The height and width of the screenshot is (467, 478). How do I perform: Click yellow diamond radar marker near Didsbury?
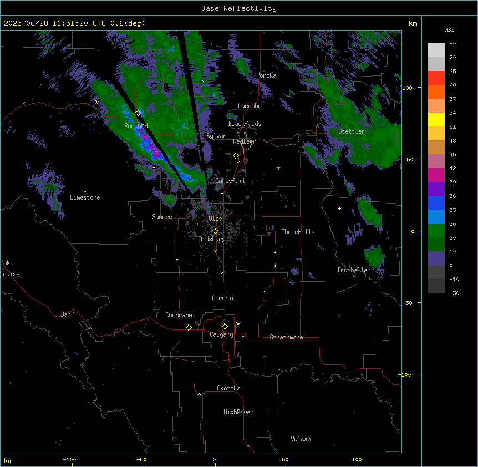click(215, 231)
